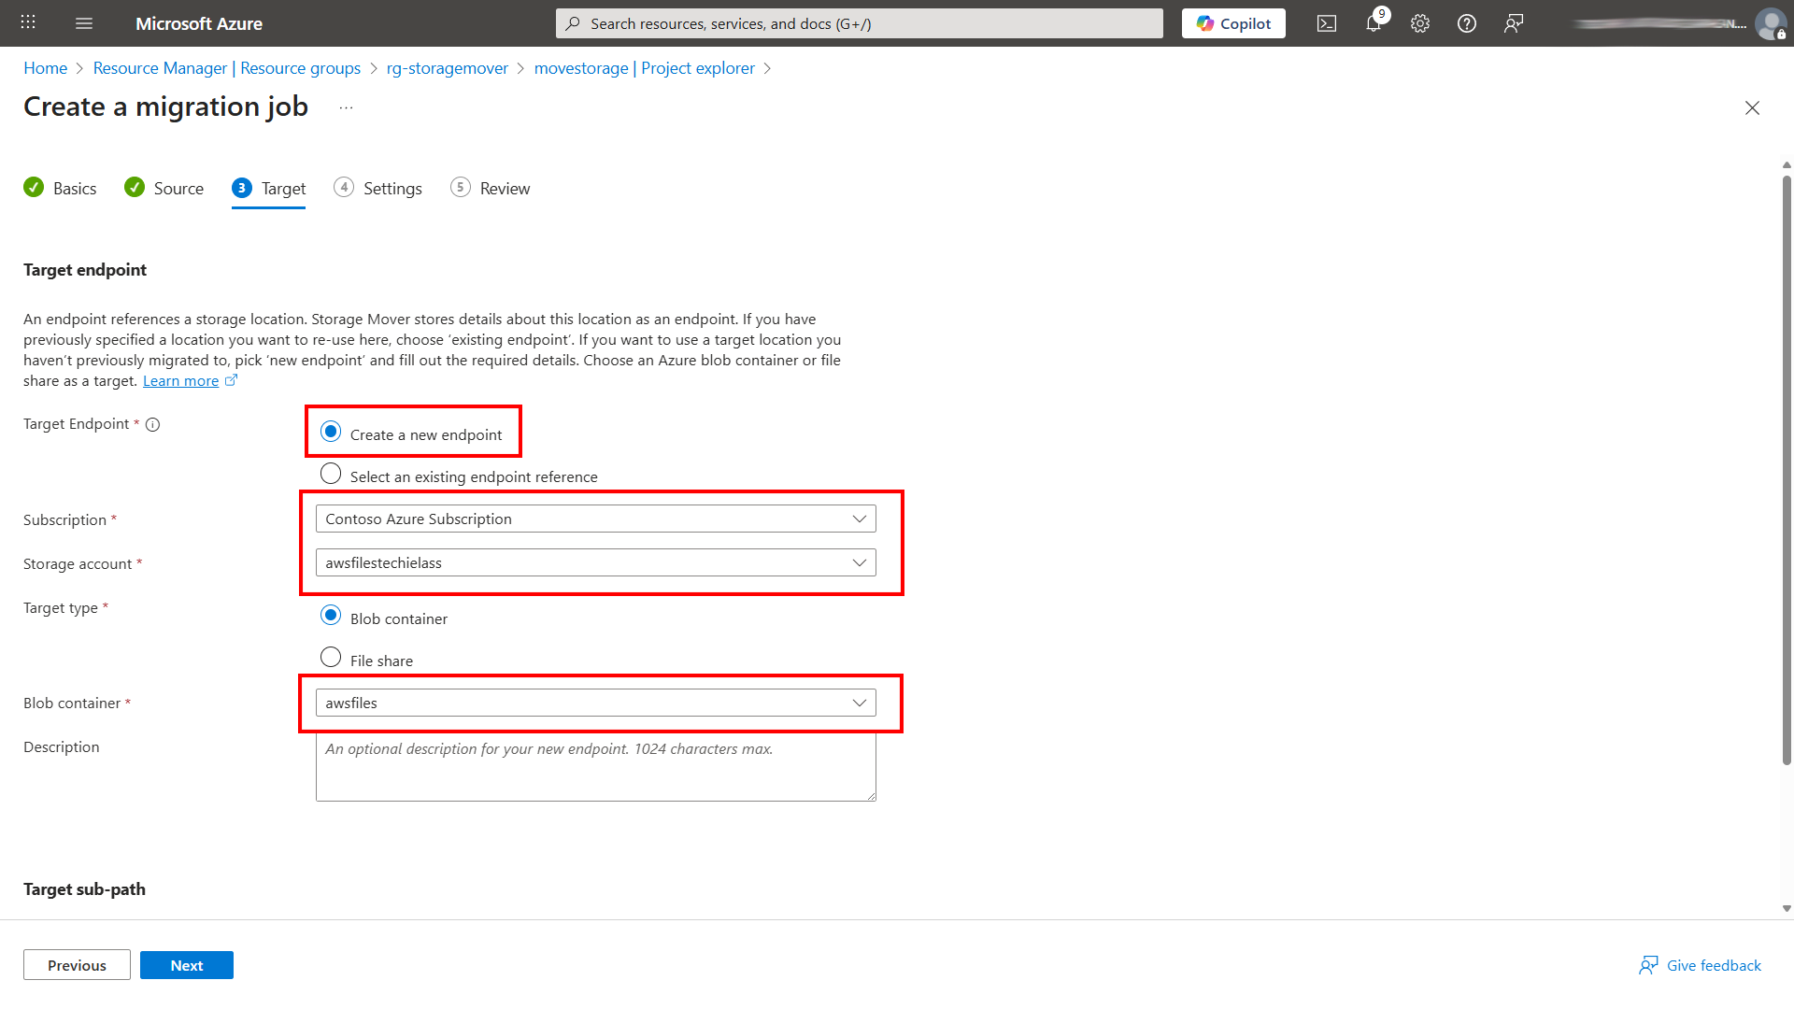
Task: Switch to the Settings step
Action: tap(392, 188)
